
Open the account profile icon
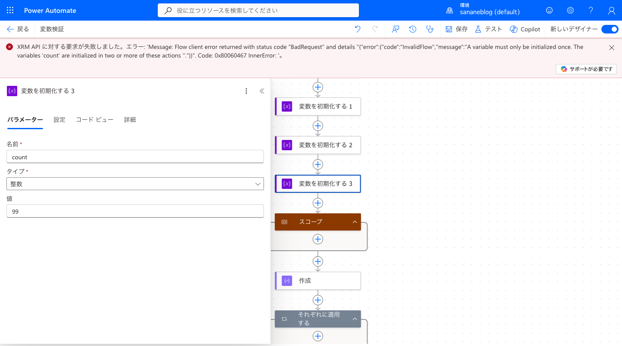point(612,10)
